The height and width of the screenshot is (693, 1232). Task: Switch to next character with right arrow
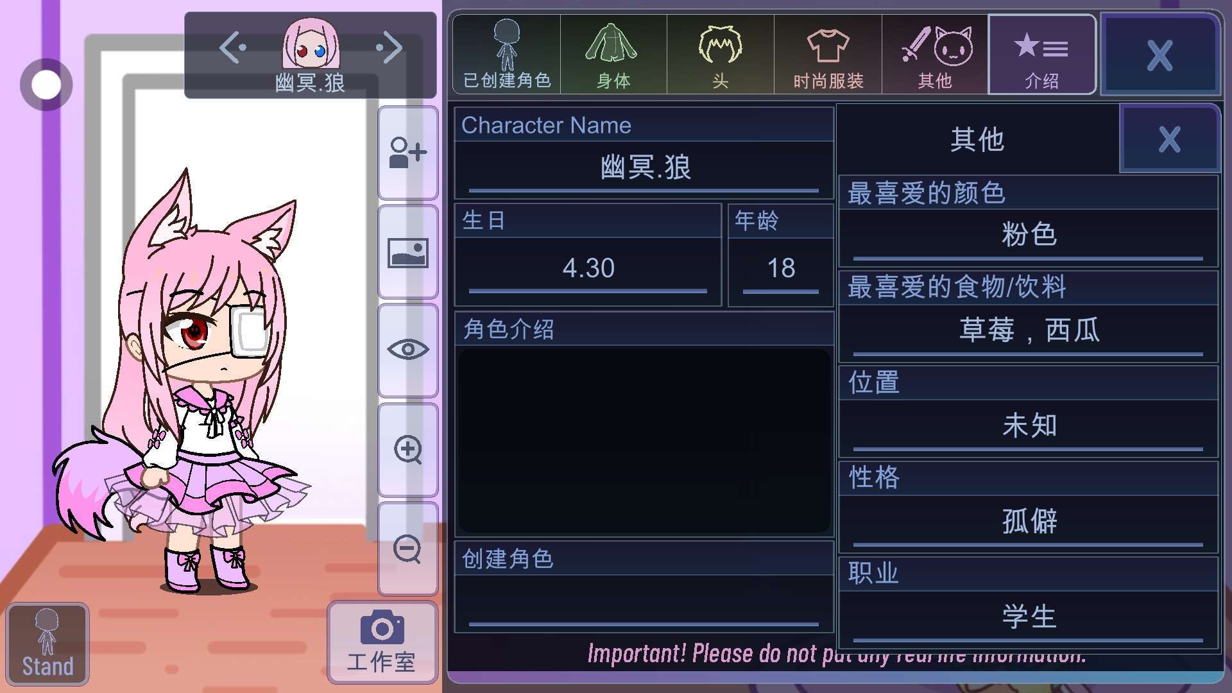click(389, 48)
